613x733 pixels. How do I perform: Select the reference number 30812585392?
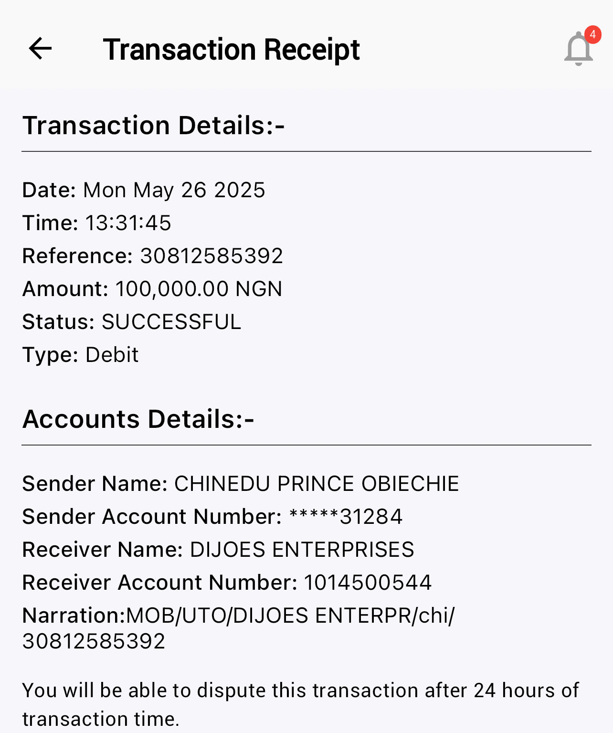pyautogui.click(x=211, y=256)
